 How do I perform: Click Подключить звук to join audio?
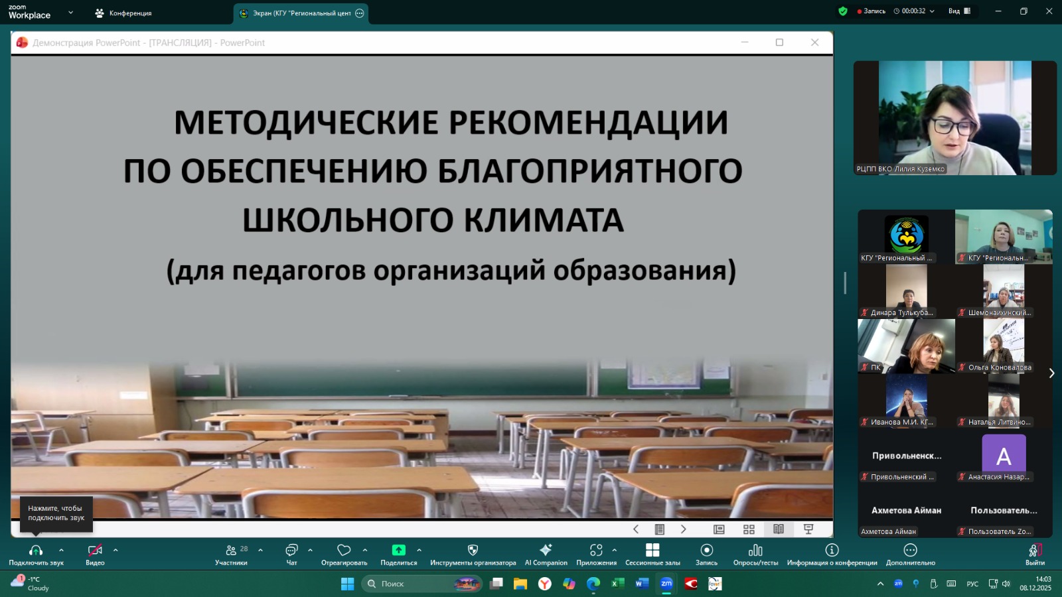tap(36, 554)
